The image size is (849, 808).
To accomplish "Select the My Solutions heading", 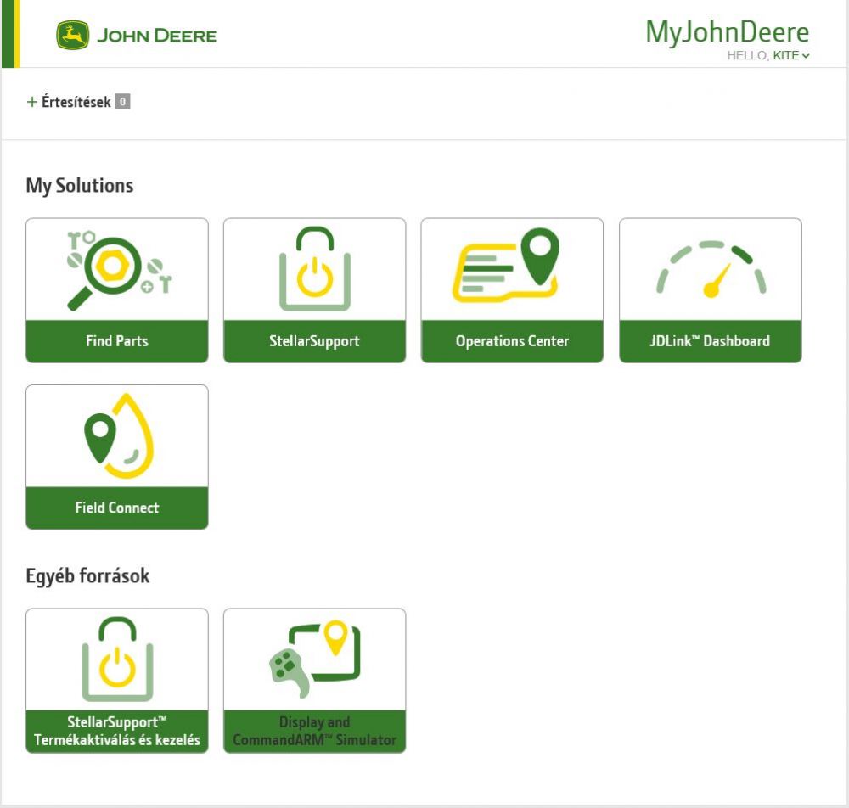I will click(80, 186).
